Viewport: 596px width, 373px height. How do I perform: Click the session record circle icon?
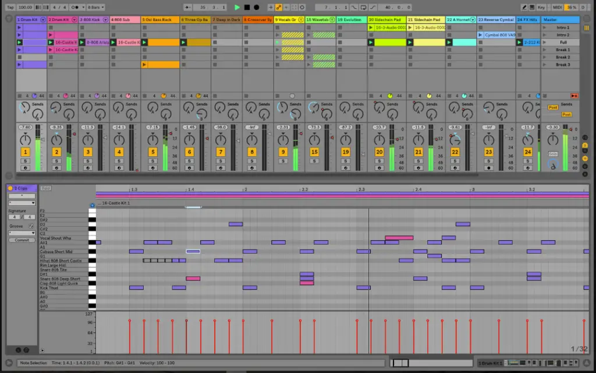[x=302, y=7]
